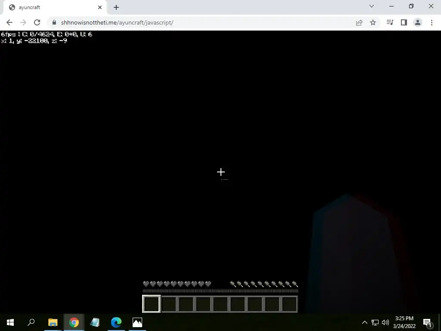Open a new browser tab
The height and width of the screenshot is (331, 441).
[116, 7]
